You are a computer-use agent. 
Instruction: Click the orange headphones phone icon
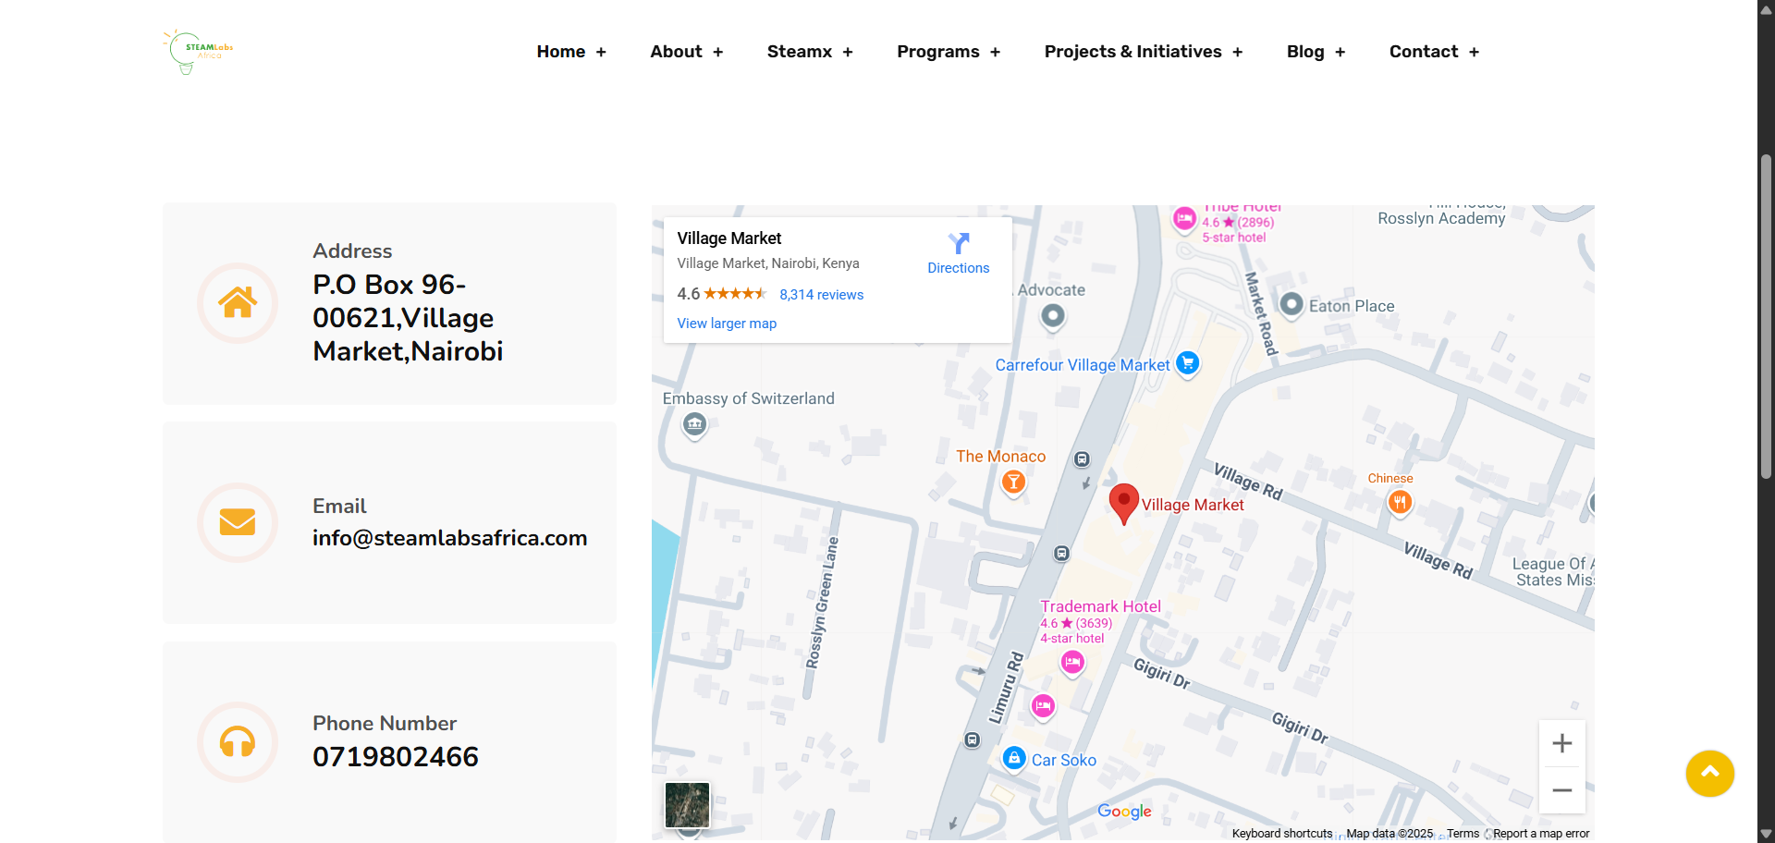pos(238,741)
